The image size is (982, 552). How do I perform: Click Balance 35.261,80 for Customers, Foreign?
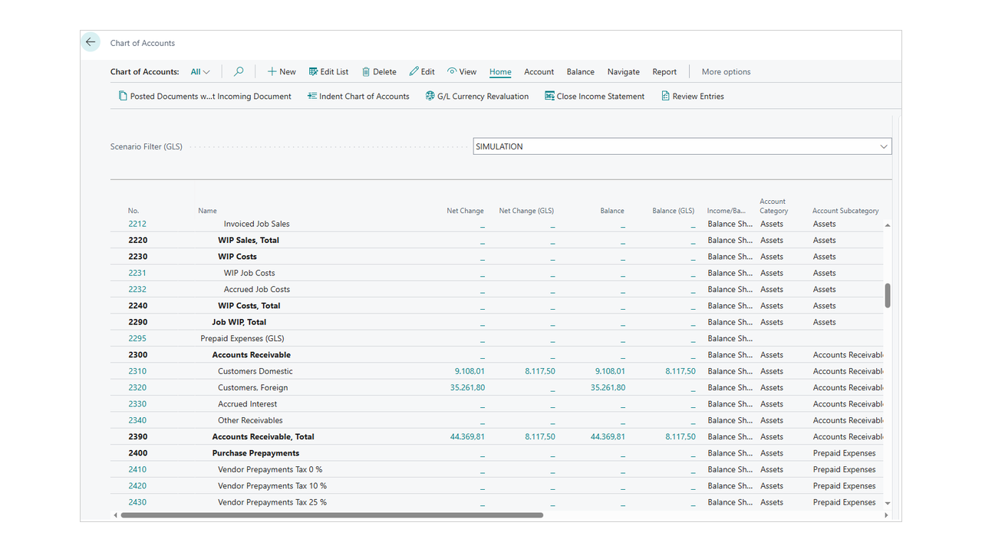pyautogui.click(x=608, y=387)
